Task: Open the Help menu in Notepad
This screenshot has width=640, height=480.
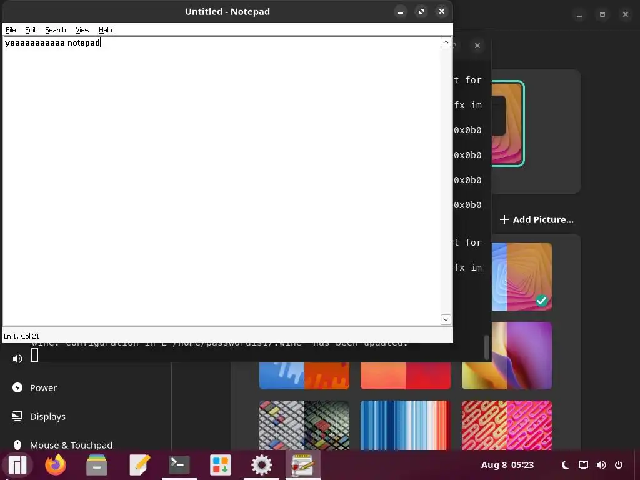Action: pos(105,30)
